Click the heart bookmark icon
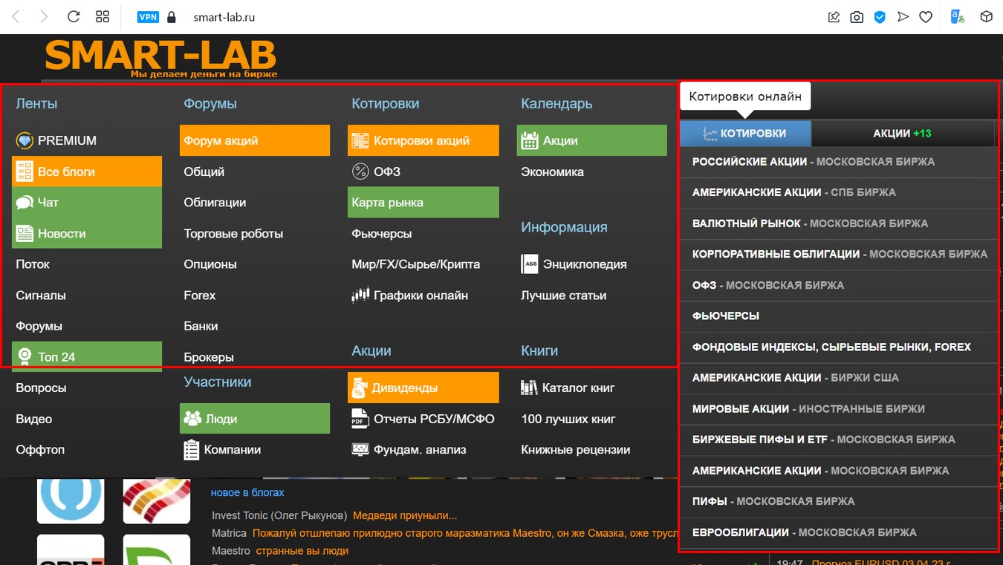The width and height of the screenshot is (1003, 565). [926, 16]
